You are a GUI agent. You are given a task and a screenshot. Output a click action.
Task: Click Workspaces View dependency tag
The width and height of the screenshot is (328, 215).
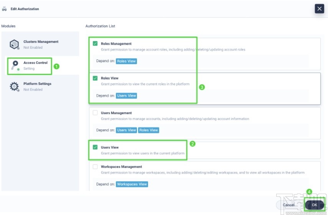tap(132, 184)
